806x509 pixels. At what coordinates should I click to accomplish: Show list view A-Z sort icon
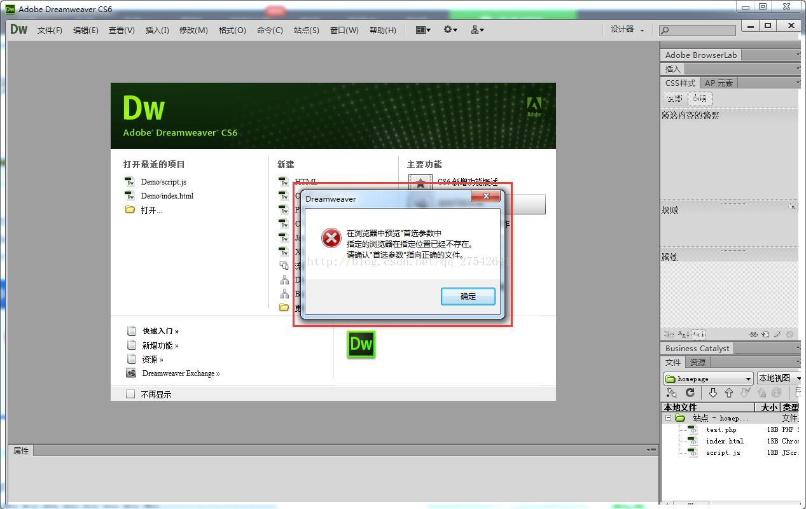(683, 334)
